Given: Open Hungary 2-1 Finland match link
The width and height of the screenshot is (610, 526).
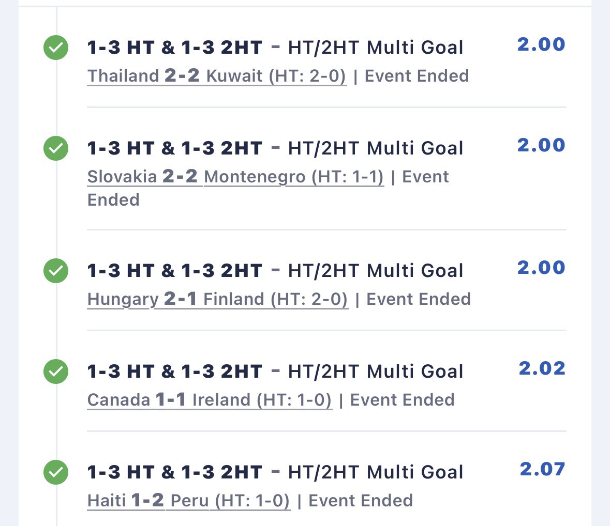Looking at the screenshot, I should click(217, 299).
